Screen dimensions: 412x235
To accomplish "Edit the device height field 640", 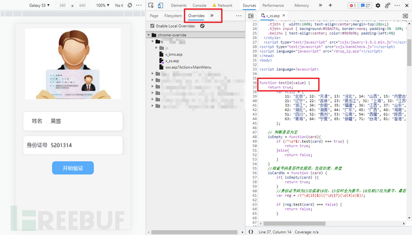I will 82,5.
